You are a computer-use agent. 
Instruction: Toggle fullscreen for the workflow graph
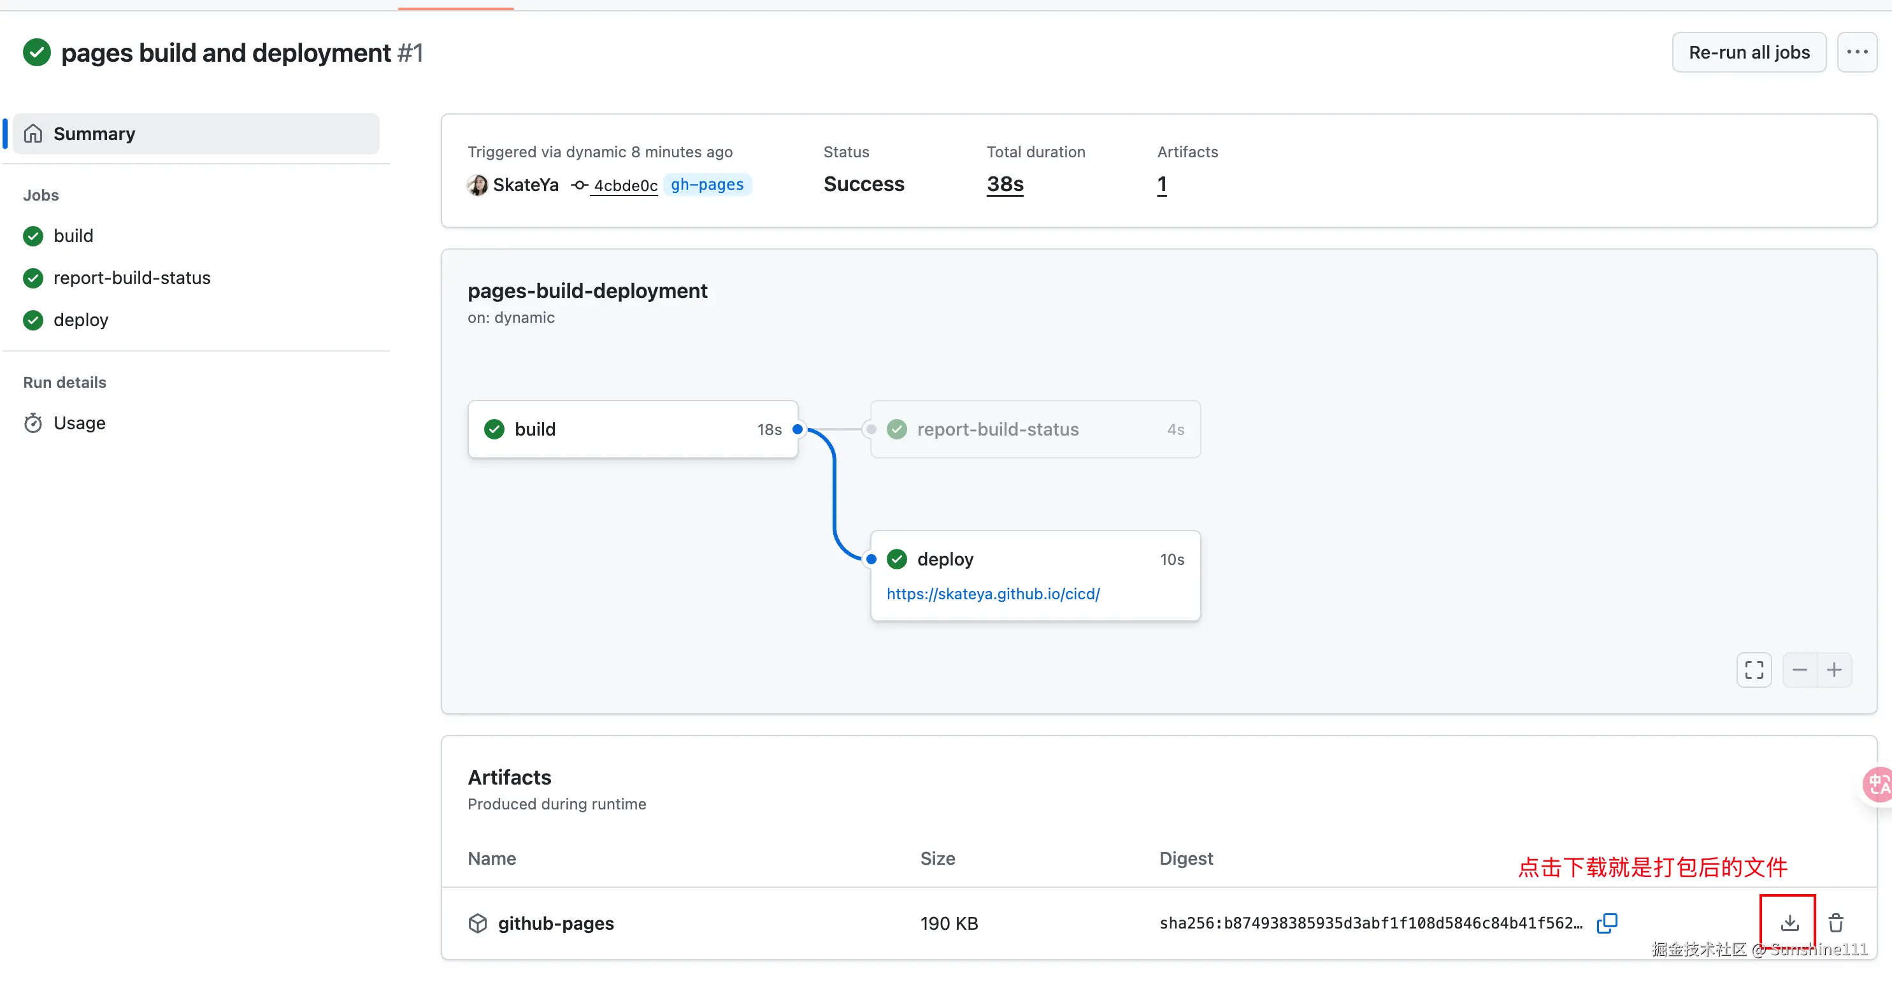(x=1754, y=669)
